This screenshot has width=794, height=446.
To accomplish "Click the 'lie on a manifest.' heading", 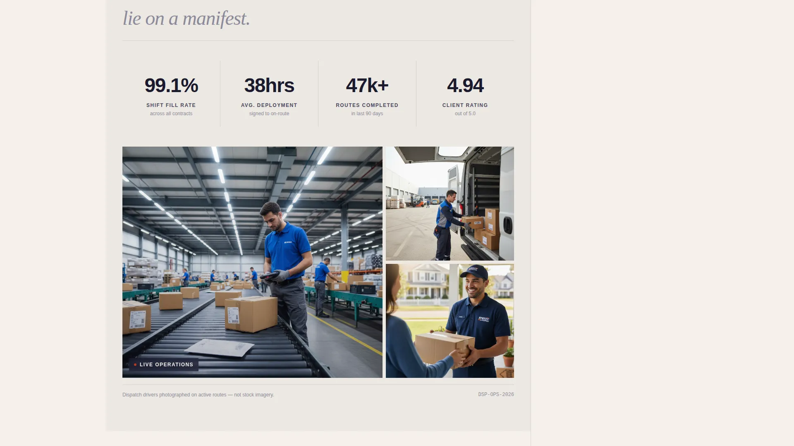I will tap(187, 19).
